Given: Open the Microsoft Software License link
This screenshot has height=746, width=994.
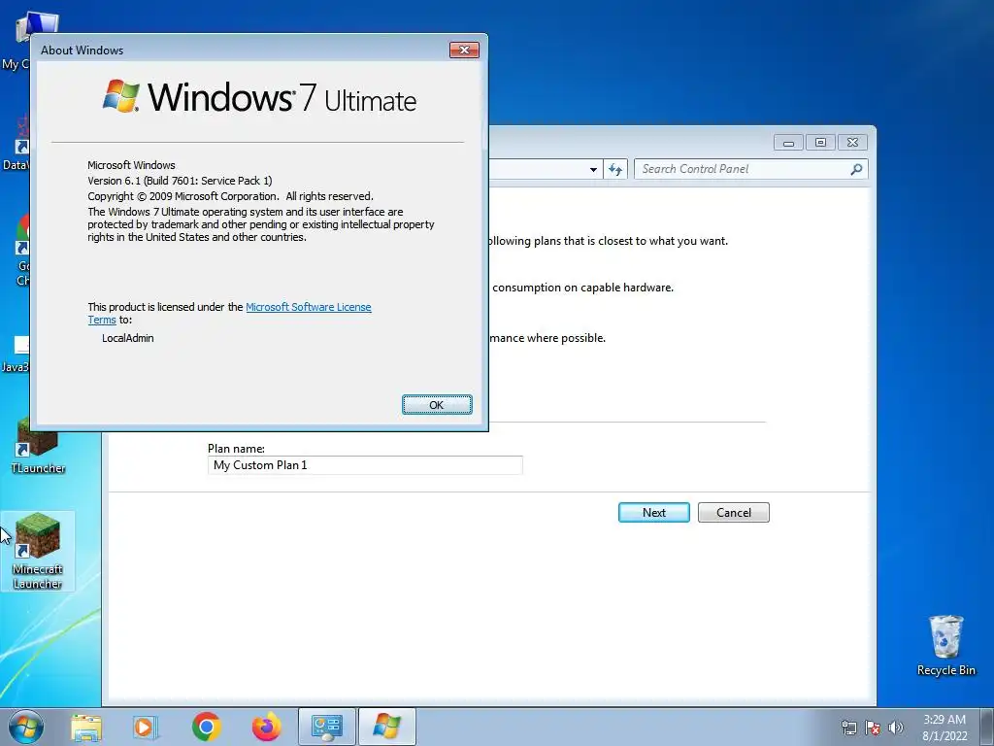Looking at the screenshot, I should [x=308, y=307].
